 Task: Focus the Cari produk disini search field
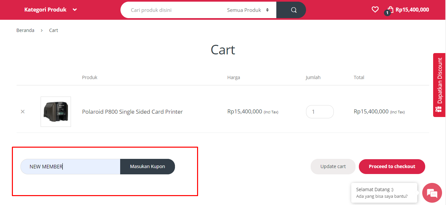(x=172, y=10)
